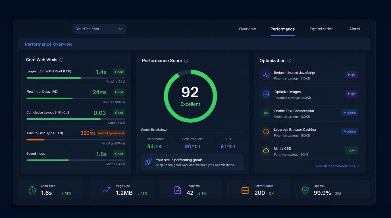Click the Requests document icon
The image size is (391, 218).
coord(178,190)
